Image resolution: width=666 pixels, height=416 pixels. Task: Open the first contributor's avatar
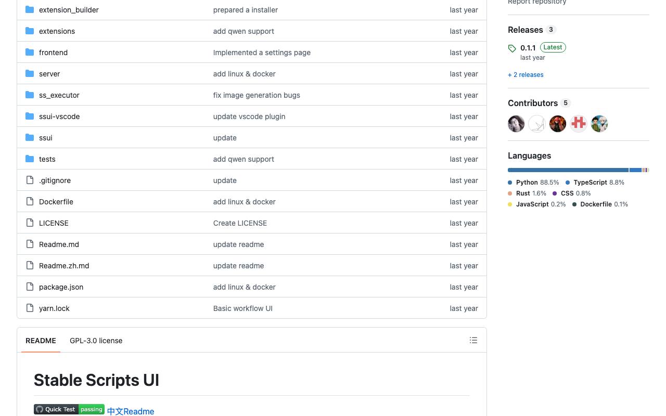coord(516,124)
